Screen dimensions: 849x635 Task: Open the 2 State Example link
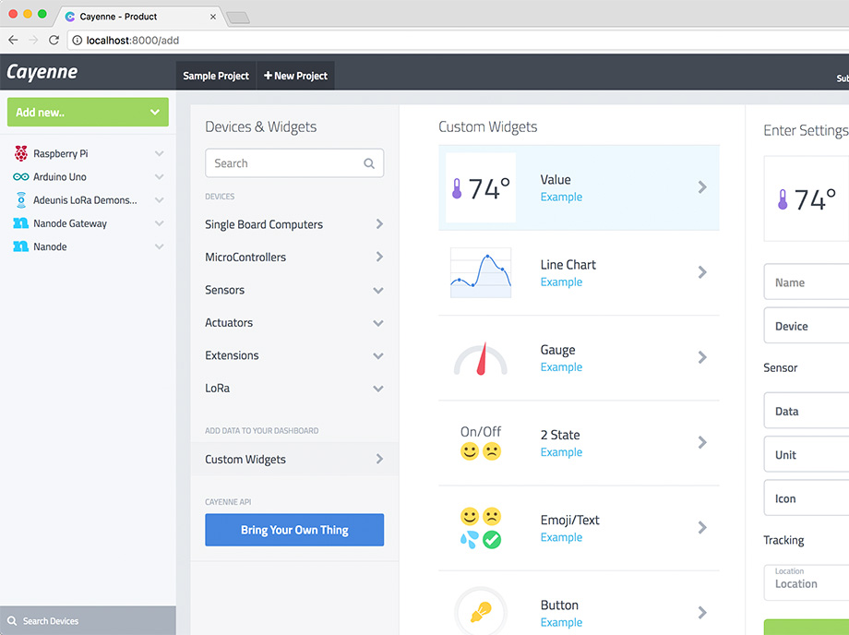coord(561,452)
